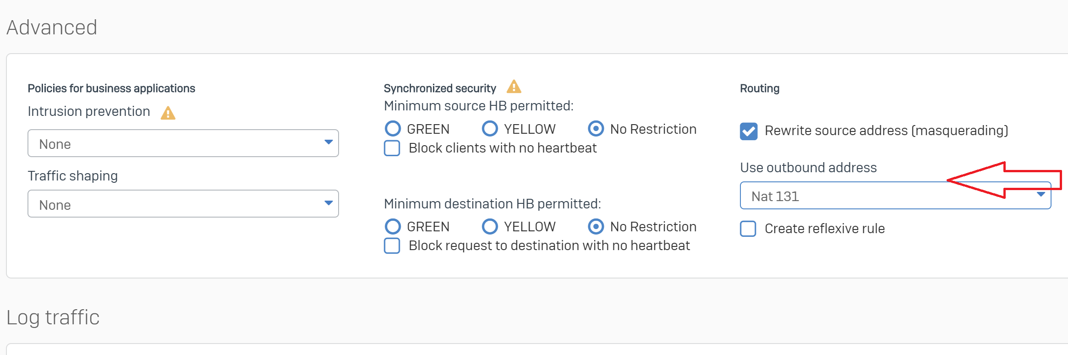Click the Intrusion prevention warning icon
The height and width of the screenshot is (355, 1068).
tap(168, 113)
